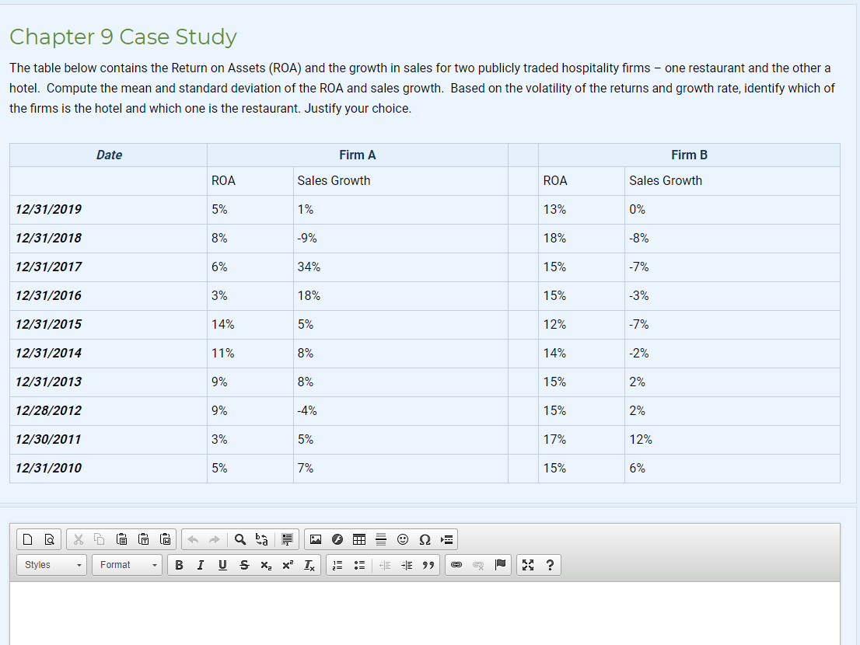Insert a hyperlink with the Link icon
This screenshot has height=645, width=860.
coord(456,565)
